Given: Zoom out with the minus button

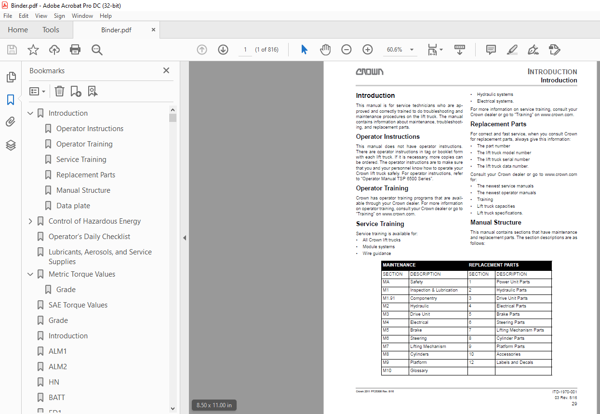Looking at the screenshot, I should click(x=346, y=50).
